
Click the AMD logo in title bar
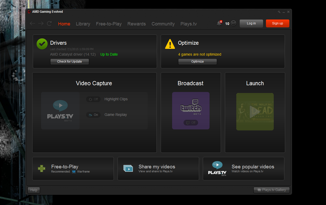coord(29,12)
